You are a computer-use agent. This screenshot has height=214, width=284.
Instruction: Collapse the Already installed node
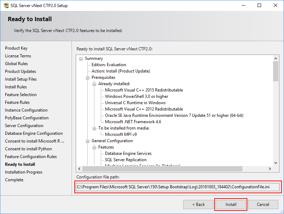(94, 84)
